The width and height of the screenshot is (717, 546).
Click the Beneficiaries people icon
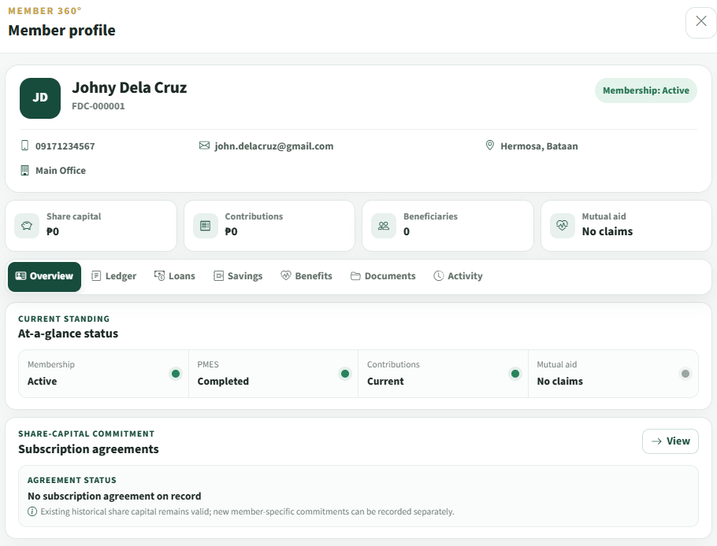[x=384, y=226]
